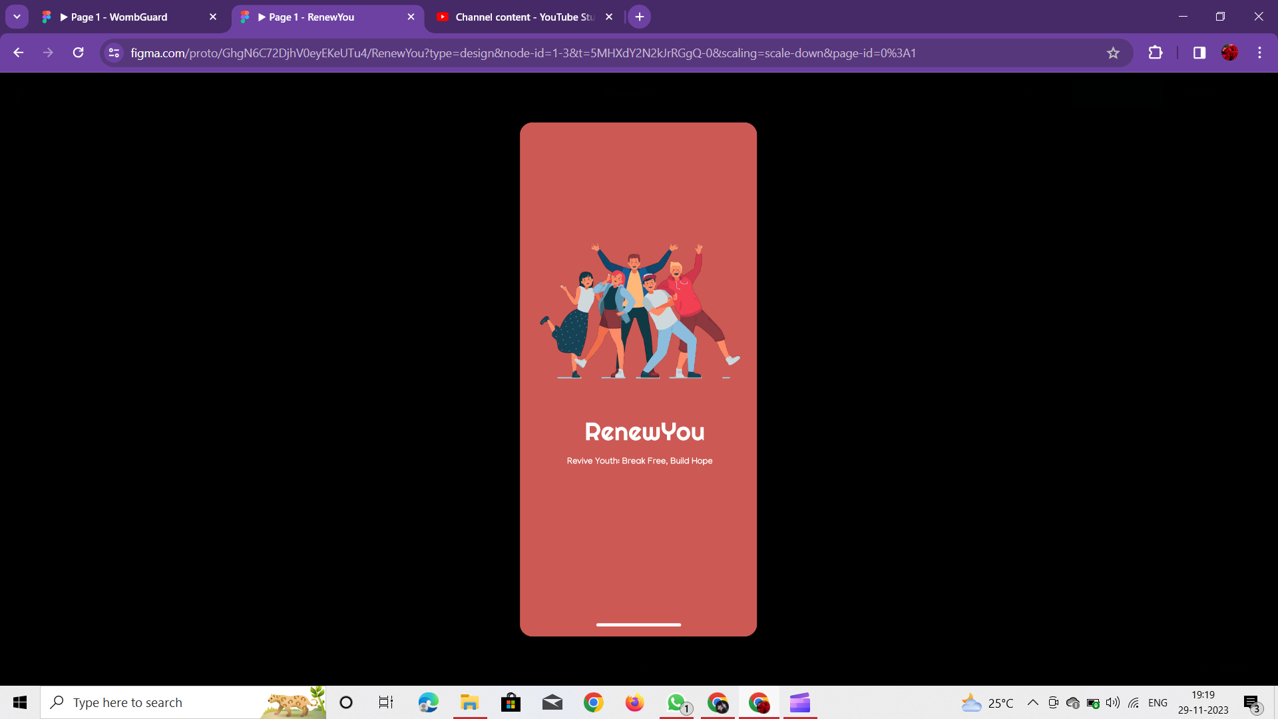Open the volume control in system tray
Image resolution: width=1278 pixels, height=719 pixels.
[x=1112, y=702]
